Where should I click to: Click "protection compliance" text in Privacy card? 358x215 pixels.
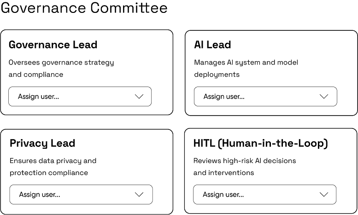[49, 173]
